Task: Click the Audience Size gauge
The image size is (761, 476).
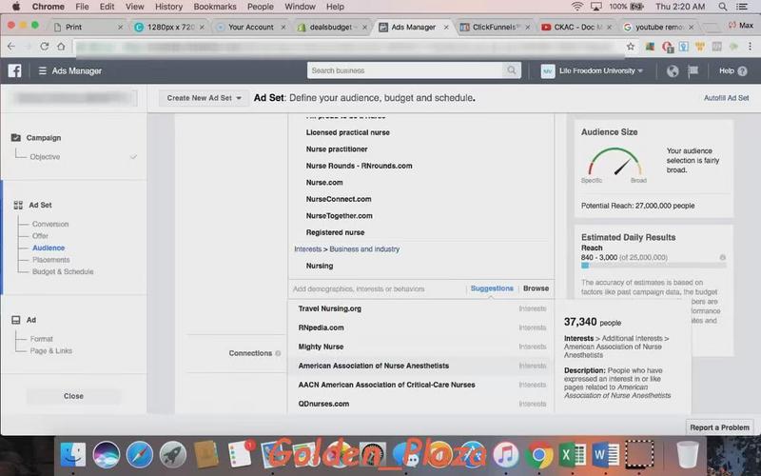Action: 615,162
